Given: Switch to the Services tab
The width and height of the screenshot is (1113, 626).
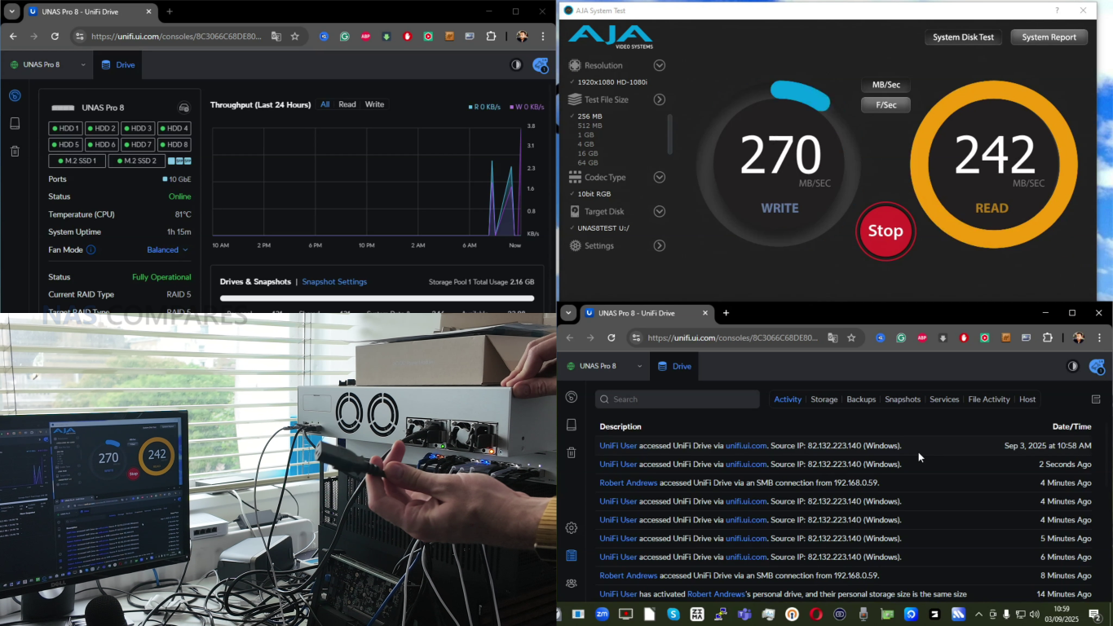Looking at the screenshot, I should 944,399.
